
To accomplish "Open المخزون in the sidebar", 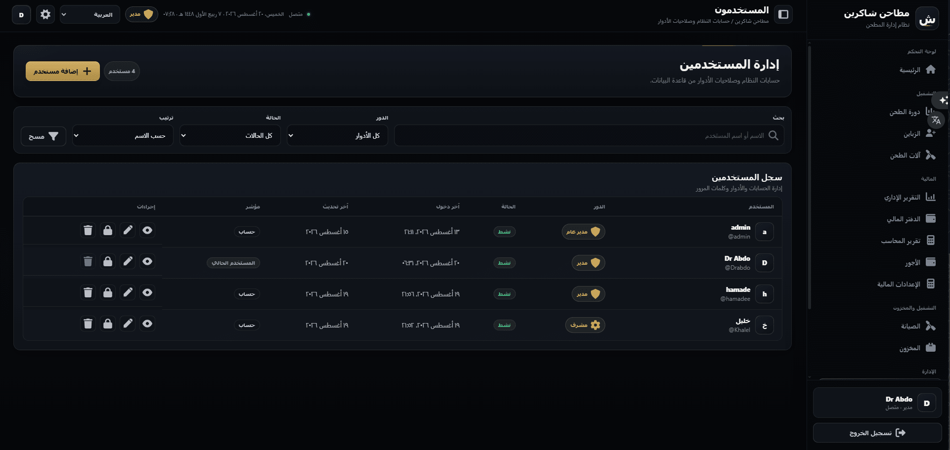I will point(917,348).
